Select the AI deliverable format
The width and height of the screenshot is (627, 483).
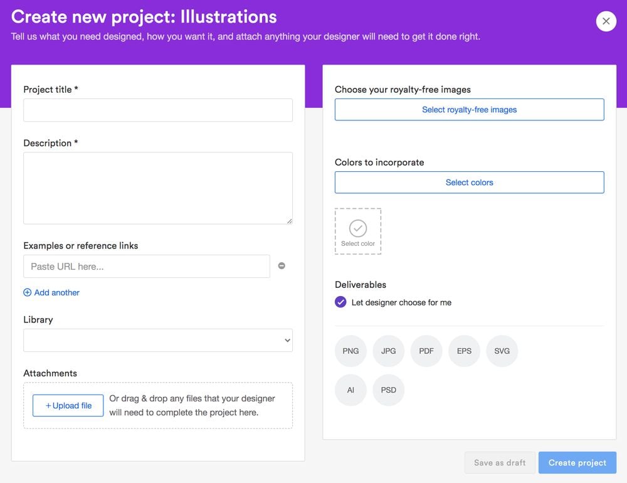point(350,390)
